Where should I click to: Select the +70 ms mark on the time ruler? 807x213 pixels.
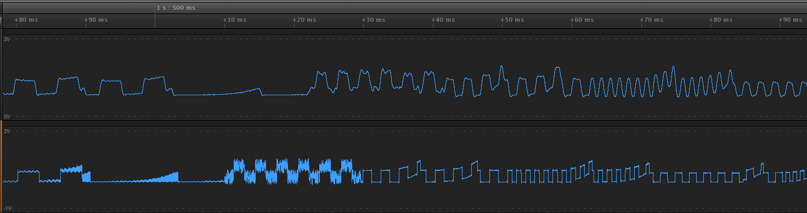point(652,20)
